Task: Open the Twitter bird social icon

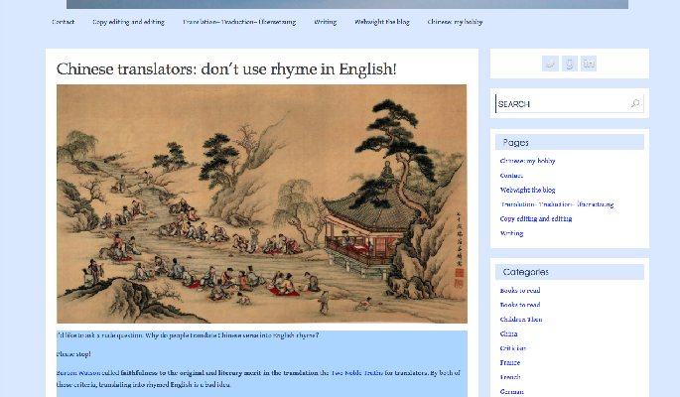Action: coord(550,64)
